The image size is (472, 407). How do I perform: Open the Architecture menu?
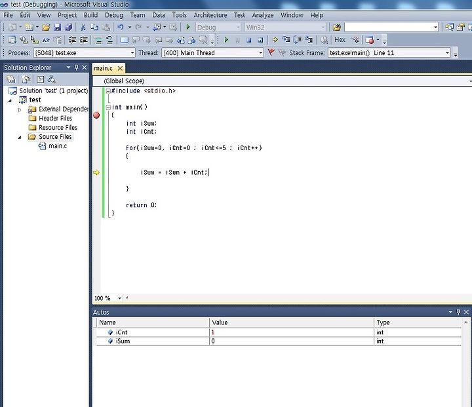coord(210,15)
